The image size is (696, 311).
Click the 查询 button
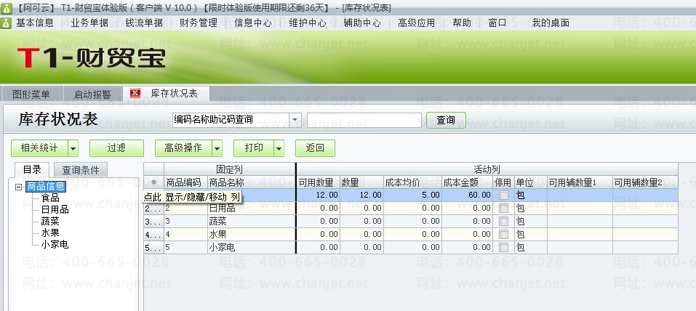446,120
